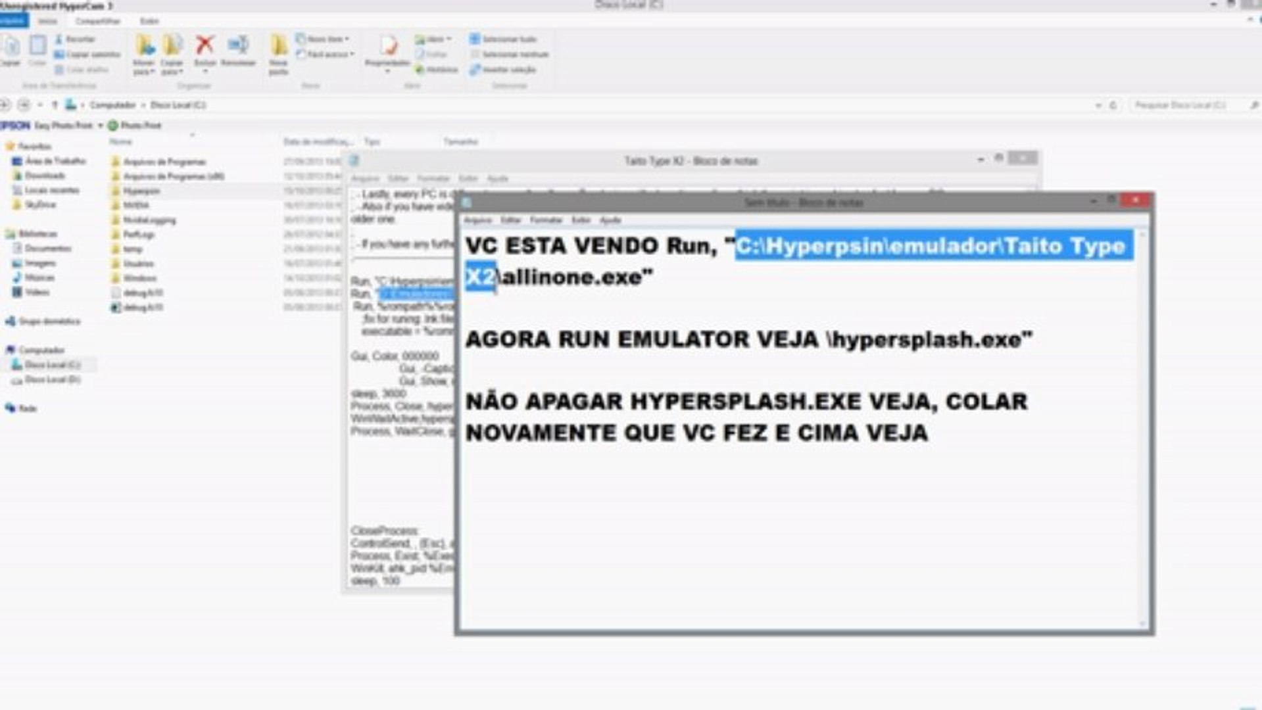Click Copiar caminho in the ribbon
Image resolution: width=1262 pixels, height=710 pixels.
[x=87, y=55]
